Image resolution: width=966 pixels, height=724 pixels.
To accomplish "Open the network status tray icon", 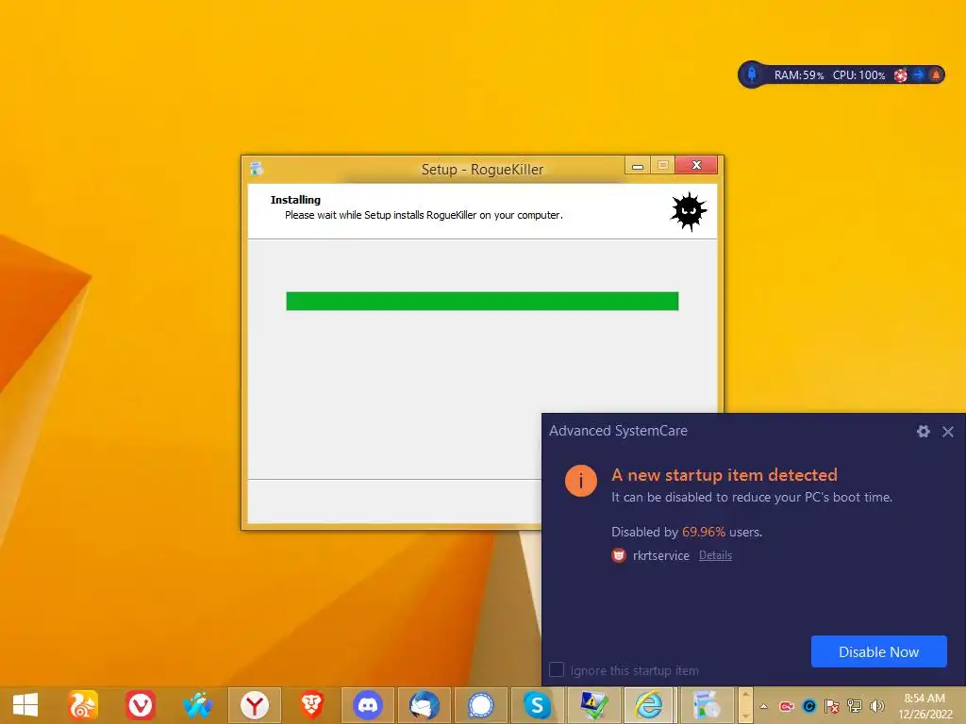I will (x=855, y=706).
